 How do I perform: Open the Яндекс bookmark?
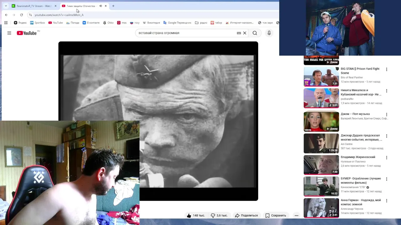pyautogui.click(x=20, y=23)
